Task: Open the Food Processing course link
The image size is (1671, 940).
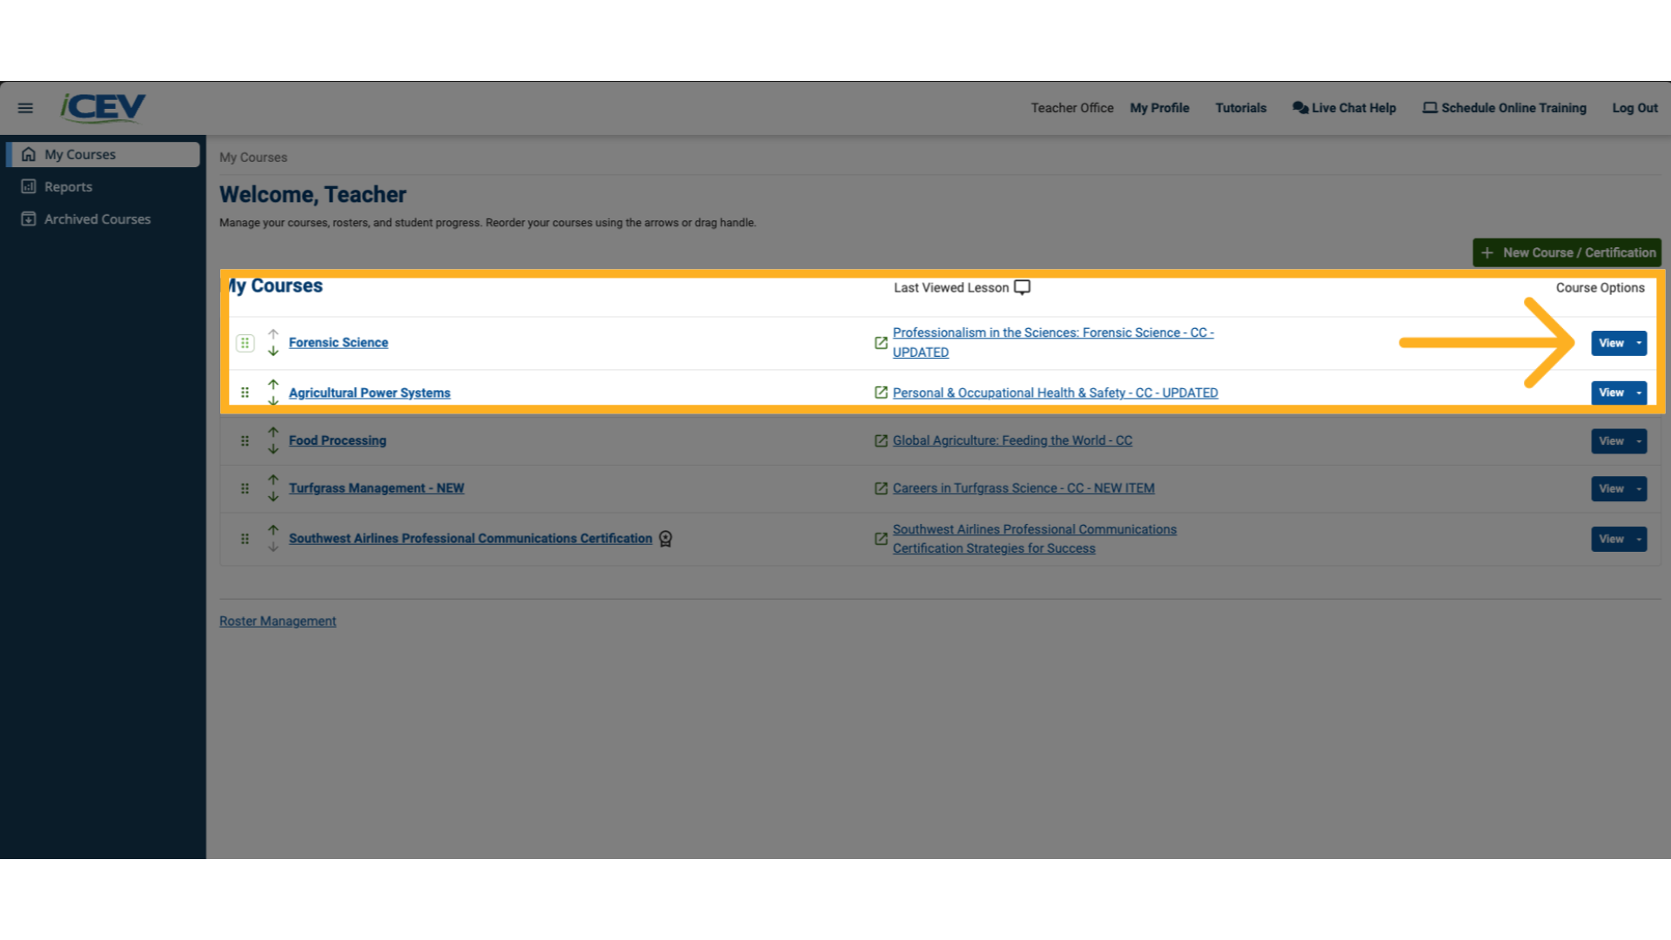Action: click(x=338, y=440)
